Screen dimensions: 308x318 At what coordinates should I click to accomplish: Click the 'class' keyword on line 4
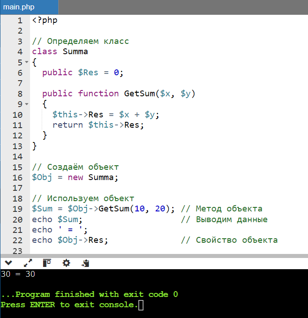tap(45, 52)
